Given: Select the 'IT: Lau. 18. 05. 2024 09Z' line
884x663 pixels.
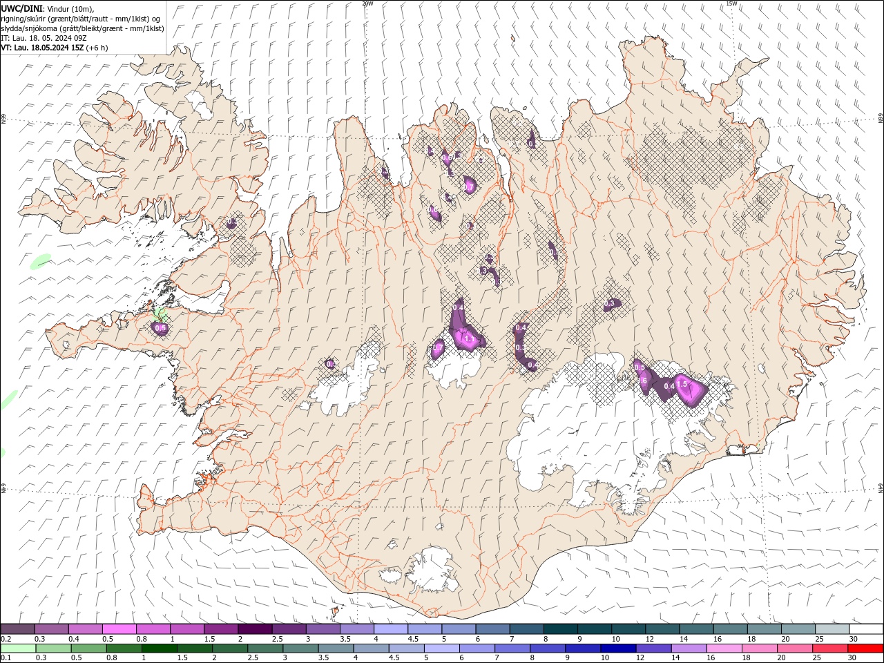Looking at the screenshot, I should [44, 38].
